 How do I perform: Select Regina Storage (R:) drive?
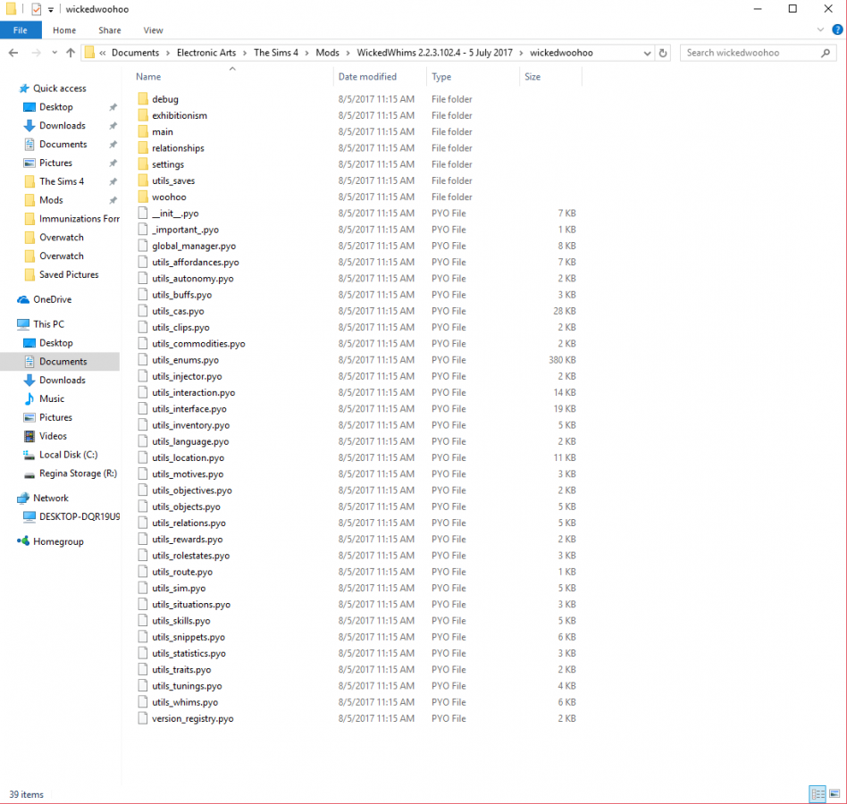tap(78, 473)
